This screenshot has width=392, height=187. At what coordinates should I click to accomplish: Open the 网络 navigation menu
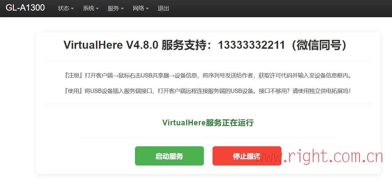[x=141, y=8]
